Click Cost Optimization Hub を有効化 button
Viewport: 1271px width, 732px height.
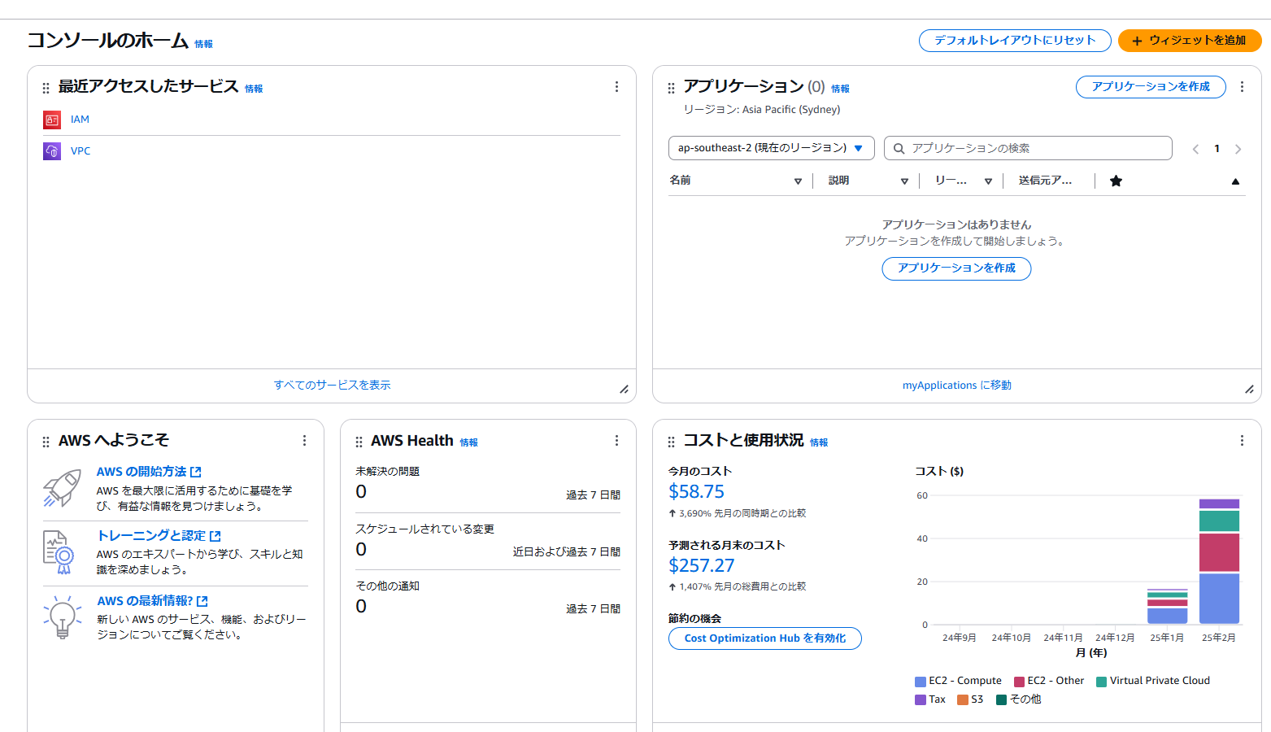click(x=764, y=638)
